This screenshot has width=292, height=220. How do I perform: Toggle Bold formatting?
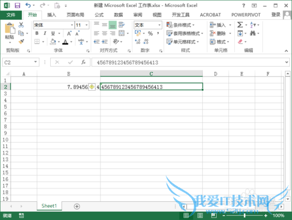(37, 33)
